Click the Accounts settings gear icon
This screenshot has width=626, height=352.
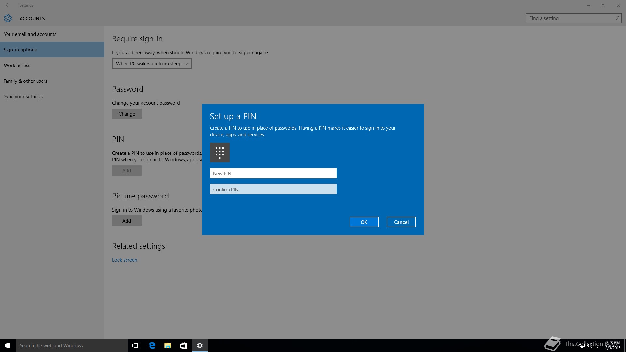8,18
